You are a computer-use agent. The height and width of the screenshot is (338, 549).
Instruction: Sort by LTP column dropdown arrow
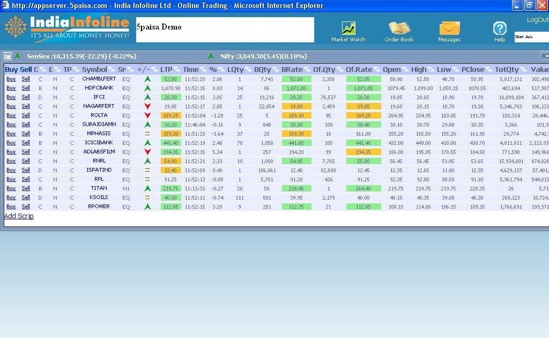click(x=177, y=69)
